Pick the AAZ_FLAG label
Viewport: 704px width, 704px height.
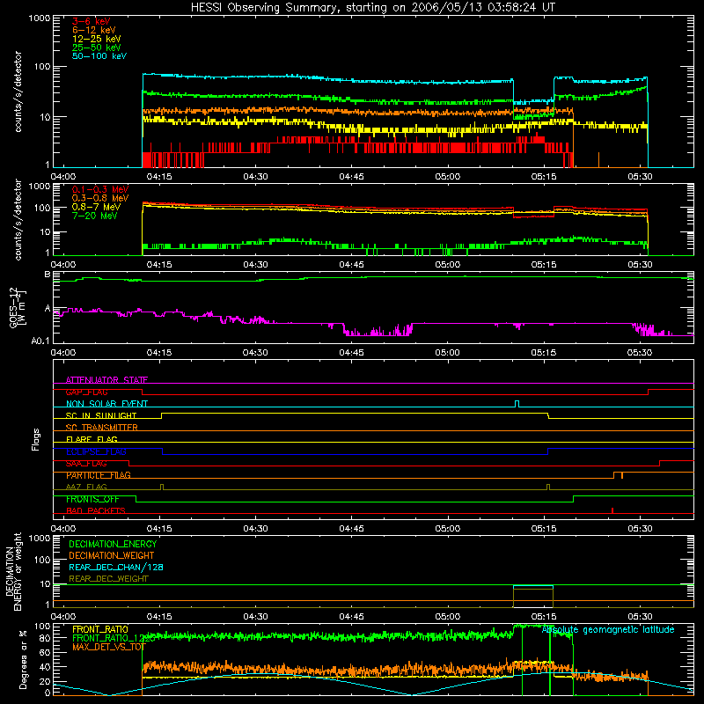[x=86, y=487]
